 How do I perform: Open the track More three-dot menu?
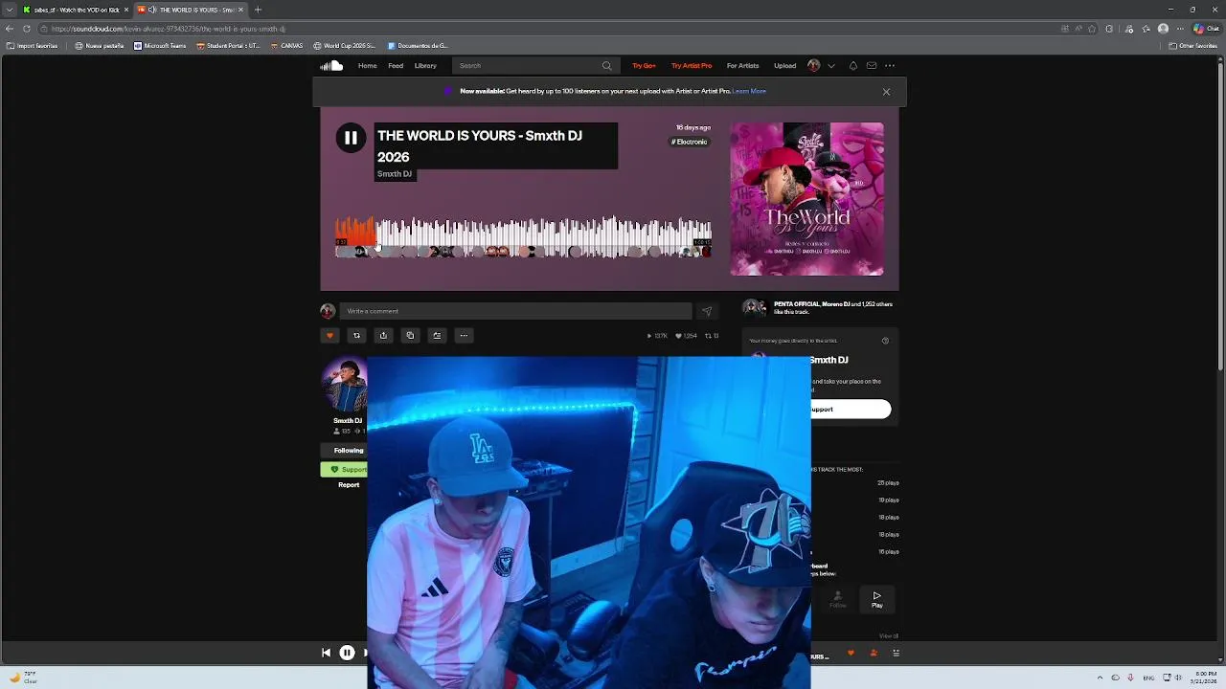464,336
